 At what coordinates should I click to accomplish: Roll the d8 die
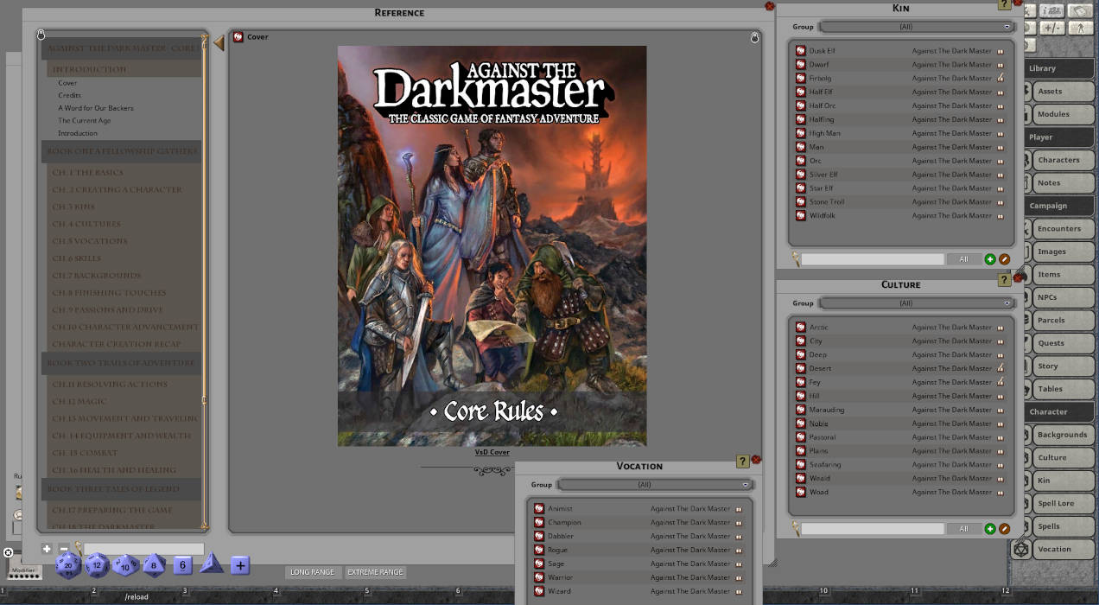[154, 566]
